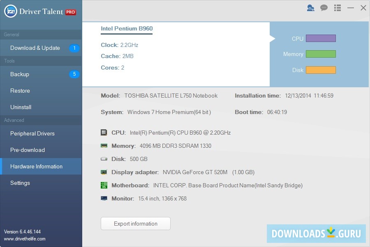Click NVIDIA GeForce GT 520M text

(195, 172)
